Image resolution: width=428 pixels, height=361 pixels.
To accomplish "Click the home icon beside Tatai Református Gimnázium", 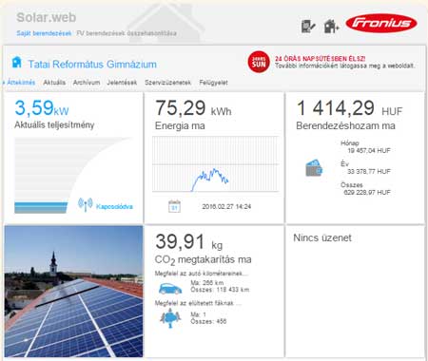I will point(17,63).
